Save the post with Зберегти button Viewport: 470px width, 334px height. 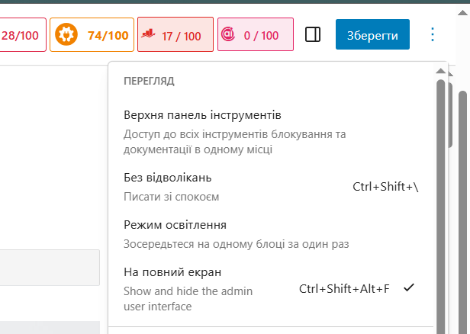pyautogui.click(x=372, y=35)
